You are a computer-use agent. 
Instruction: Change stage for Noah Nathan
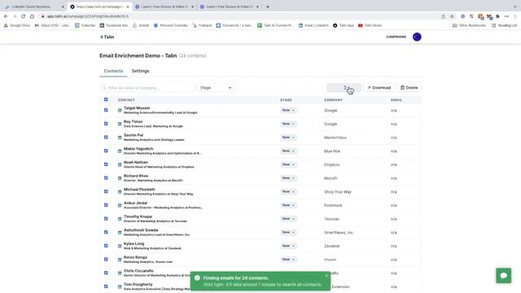click(x=288, y=164)
